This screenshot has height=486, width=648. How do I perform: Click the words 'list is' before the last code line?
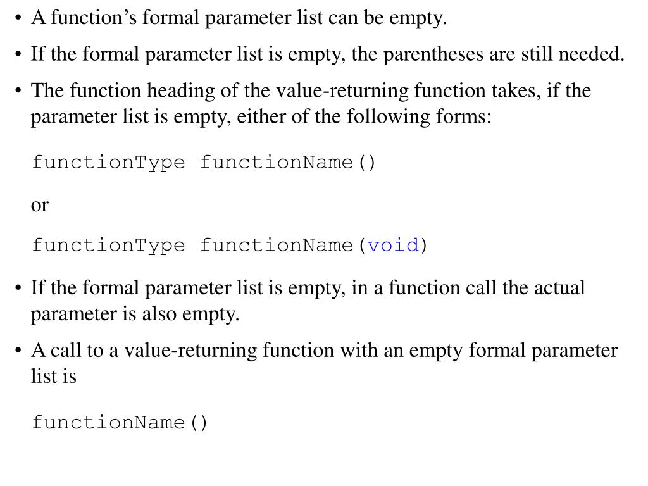tap(54, 376)
